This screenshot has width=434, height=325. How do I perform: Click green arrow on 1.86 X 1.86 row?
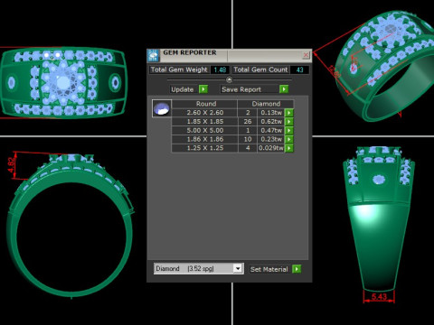click(289, 139)
